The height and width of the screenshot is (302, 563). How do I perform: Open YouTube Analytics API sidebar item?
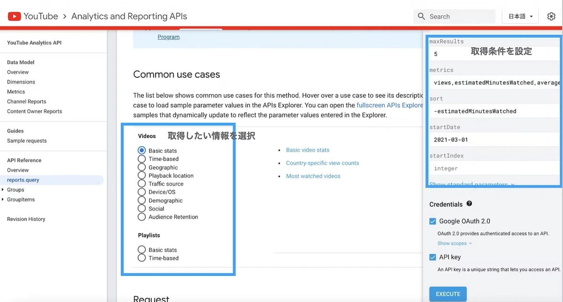(34, 43)
